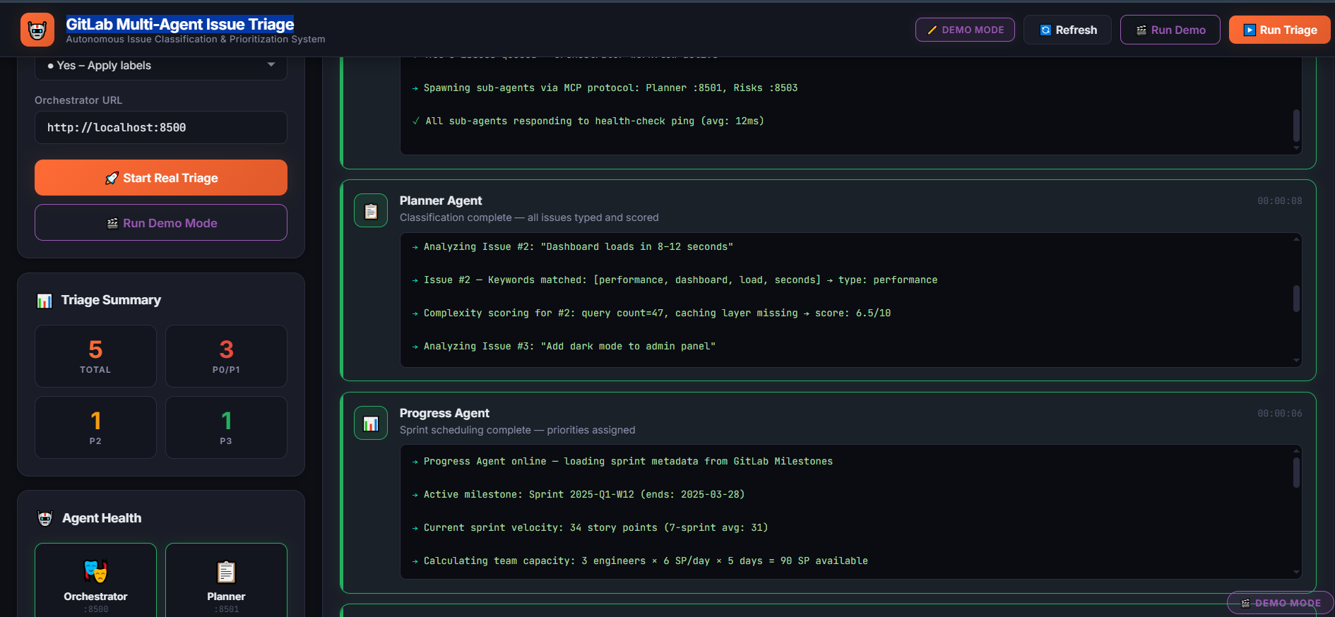Click the P2 count card
1335x617 pixels.
(95, 428)
